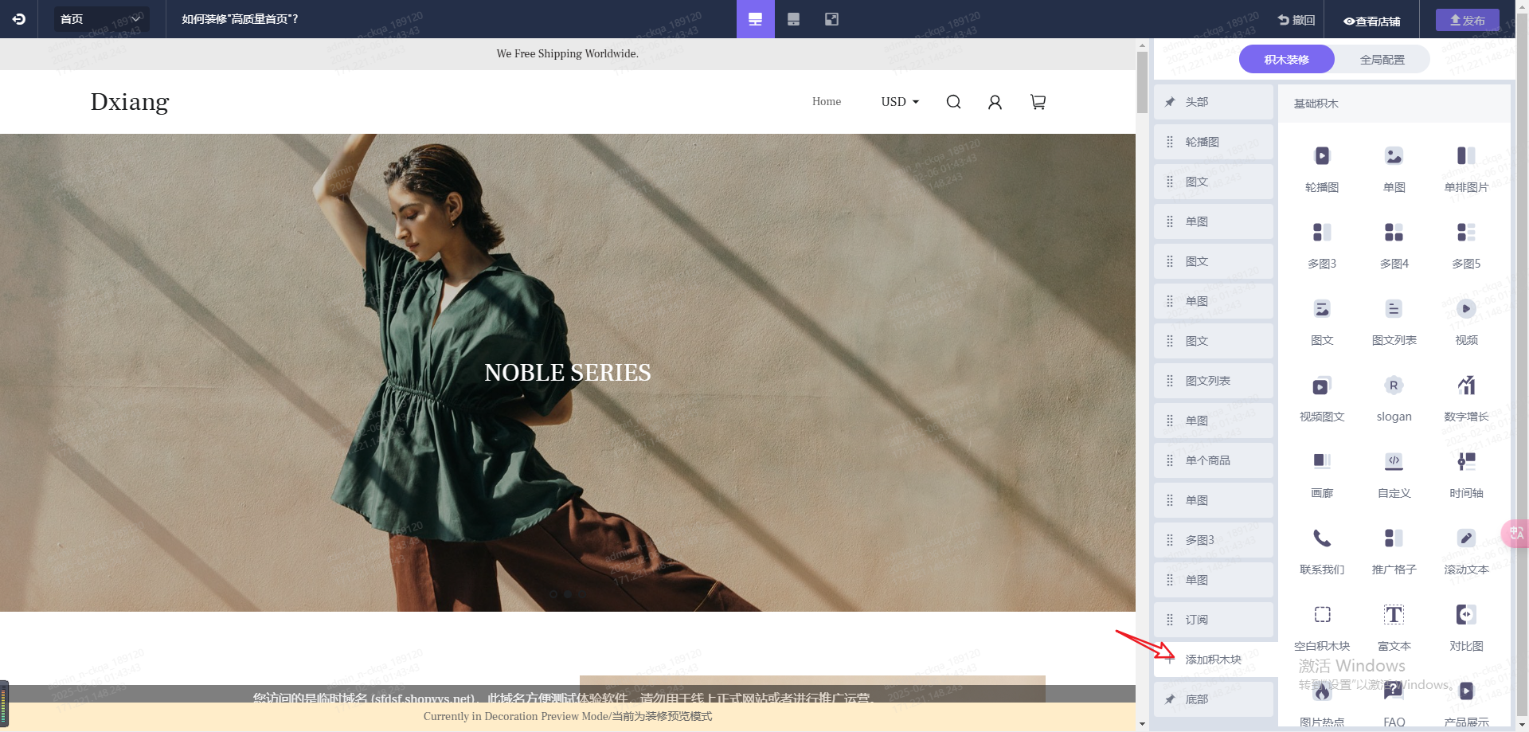Open the USD currency dropdown
The height and width of the screenshot is (732, 1529).
point(900,102)
